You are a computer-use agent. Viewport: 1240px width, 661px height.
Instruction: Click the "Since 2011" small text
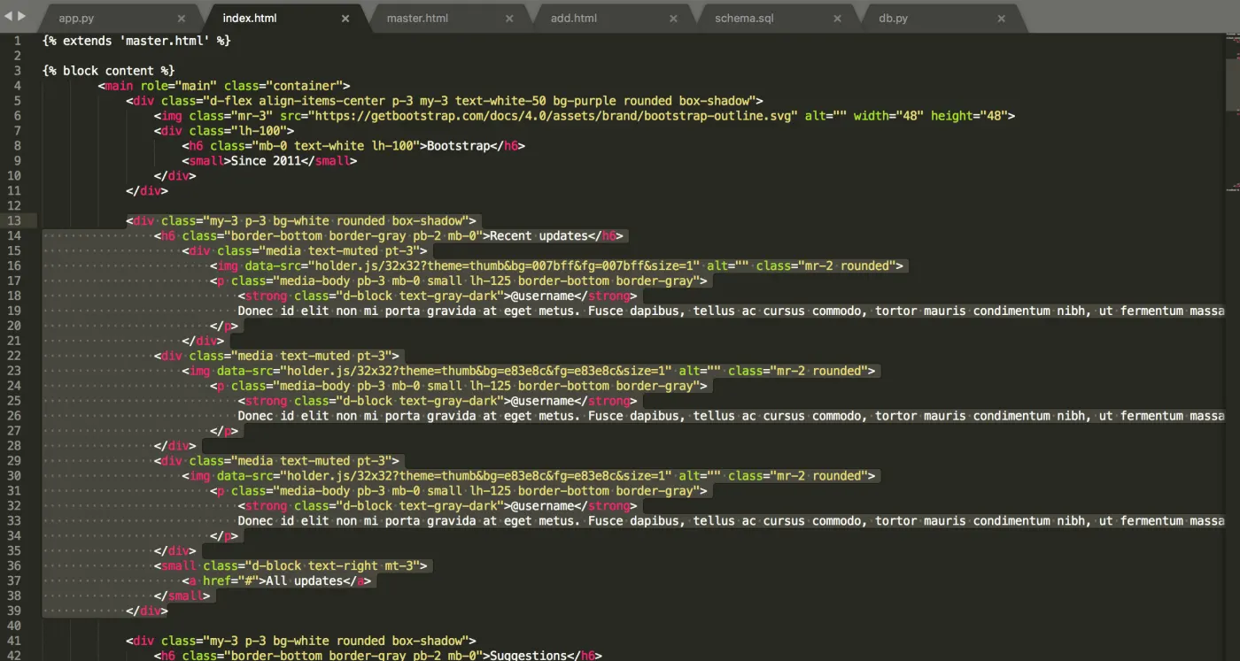(266, 161)
